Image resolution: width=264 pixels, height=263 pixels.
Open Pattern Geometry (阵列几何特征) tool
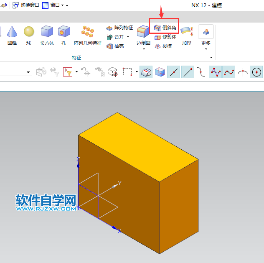pyautogui.click(x=88, y=36)
